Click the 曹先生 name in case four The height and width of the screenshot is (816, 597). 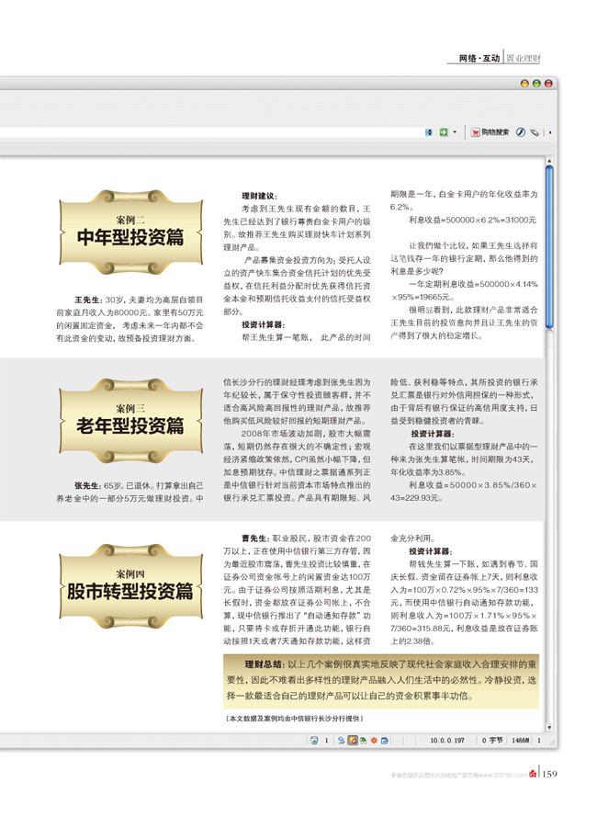255,538
